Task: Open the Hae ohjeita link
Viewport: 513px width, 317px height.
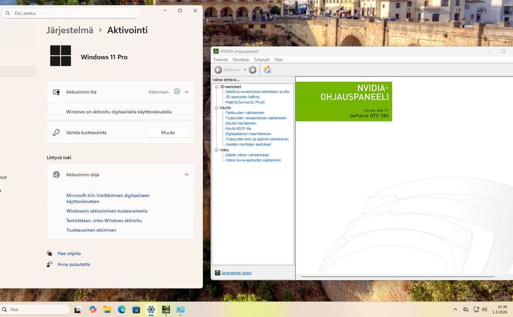Action: 69,253
